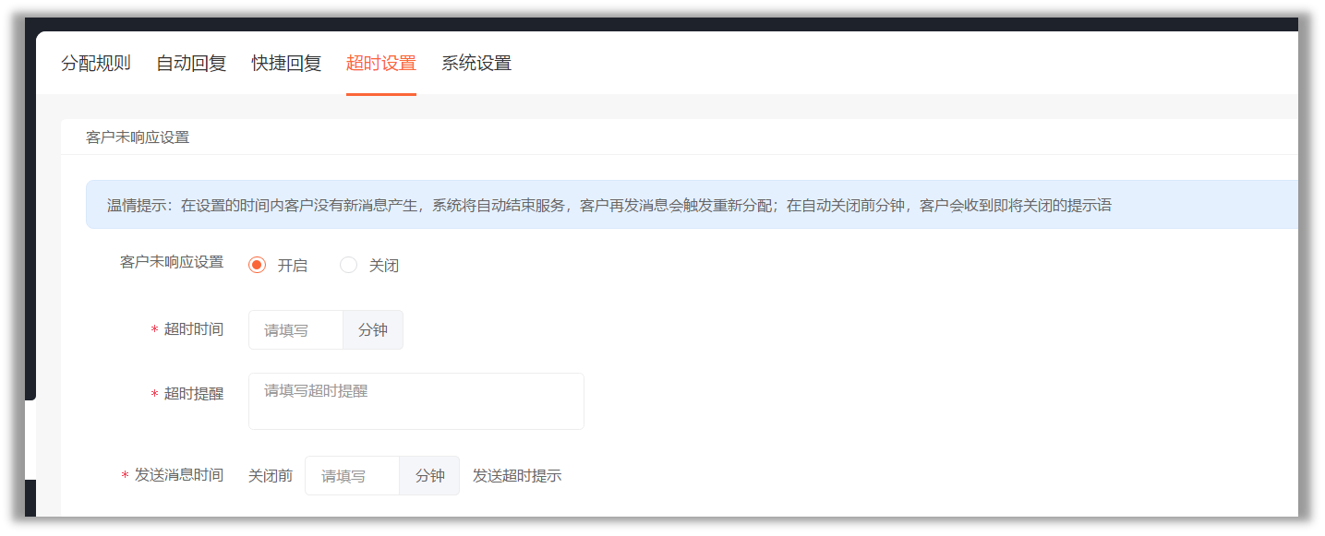Go to the 快捷回复 tab
This screenshot has width=1325, height=536.
point(286,64)
